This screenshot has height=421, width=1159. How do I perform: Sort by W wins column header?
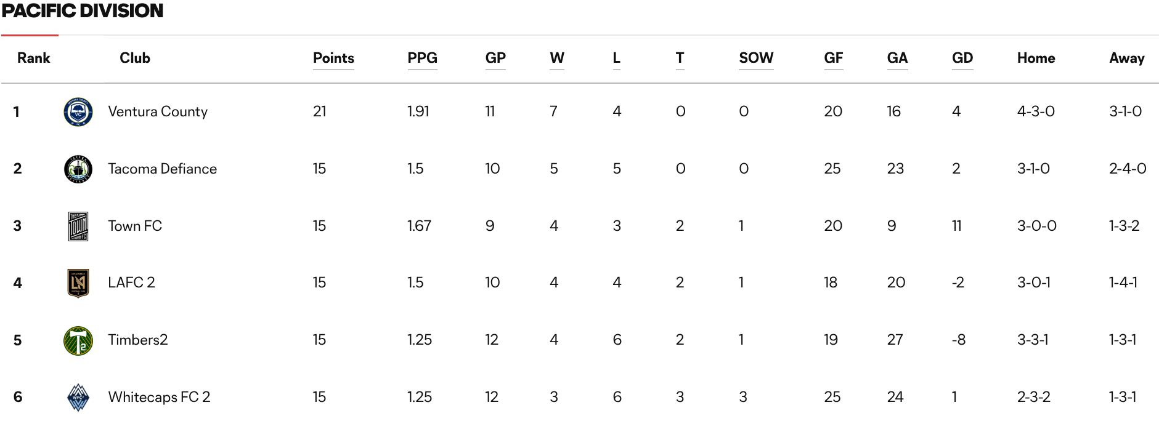click(x=557, y=58)
